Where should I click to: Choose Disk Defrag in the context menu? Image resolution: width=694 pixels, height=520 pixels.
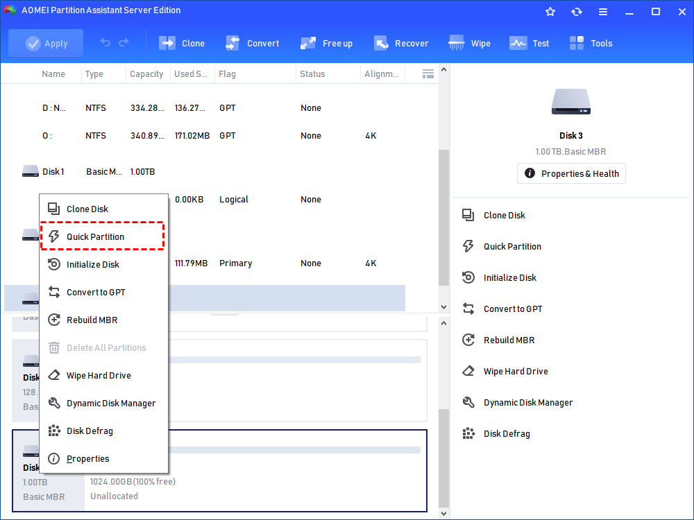click(103, 431)
